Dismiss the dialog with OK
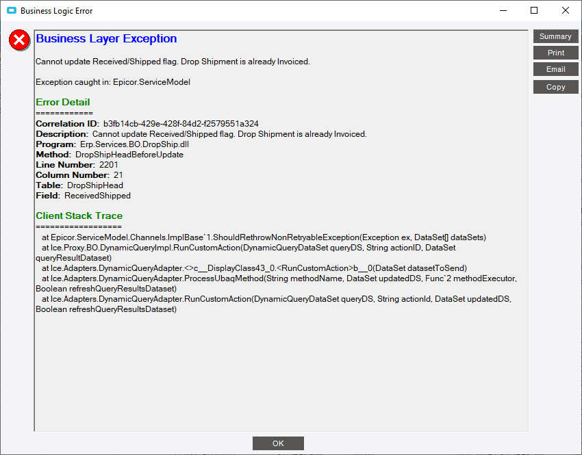The width and height of the screenshot is (582, 455). click(x=278, y=443)
